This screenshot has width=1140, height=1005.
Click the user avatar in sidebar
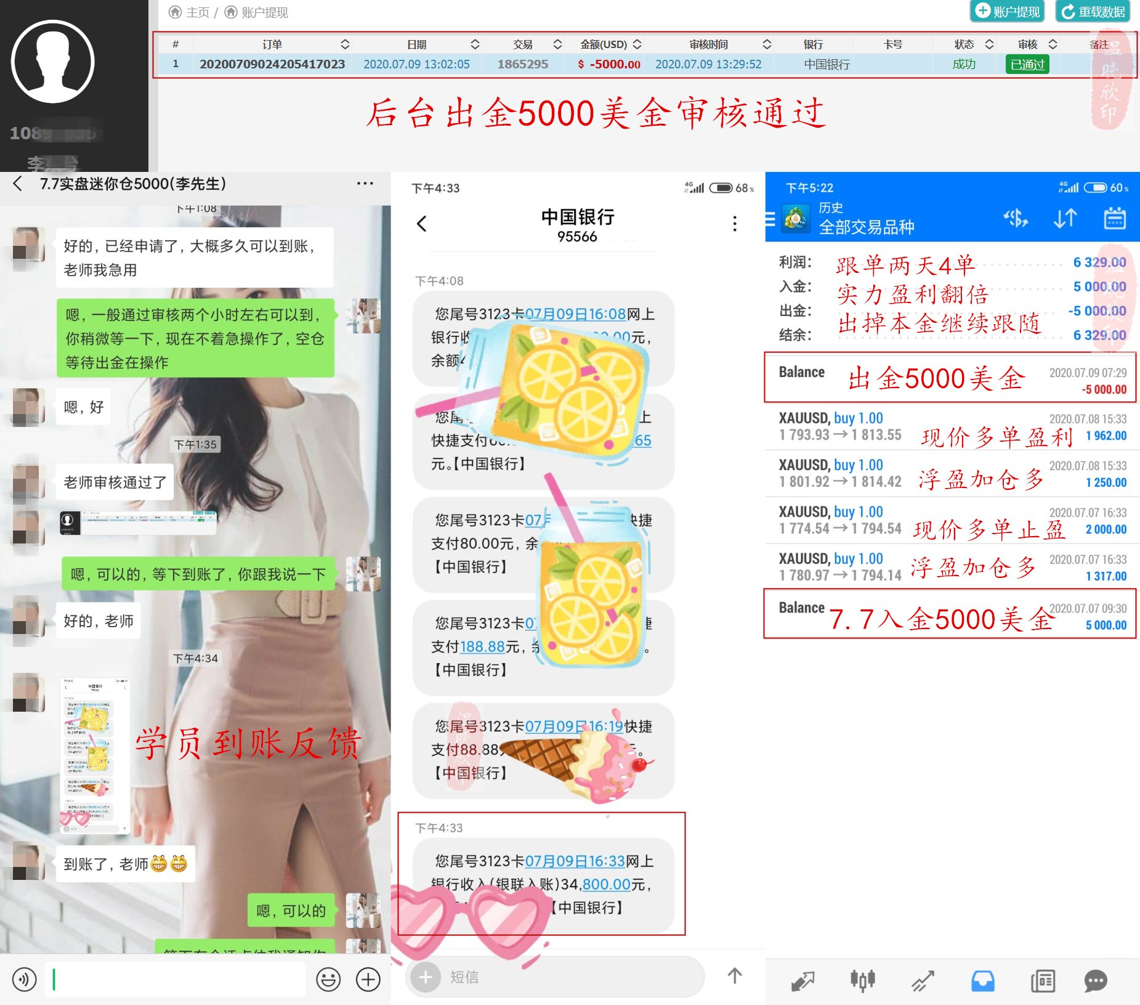pos(53,62)
